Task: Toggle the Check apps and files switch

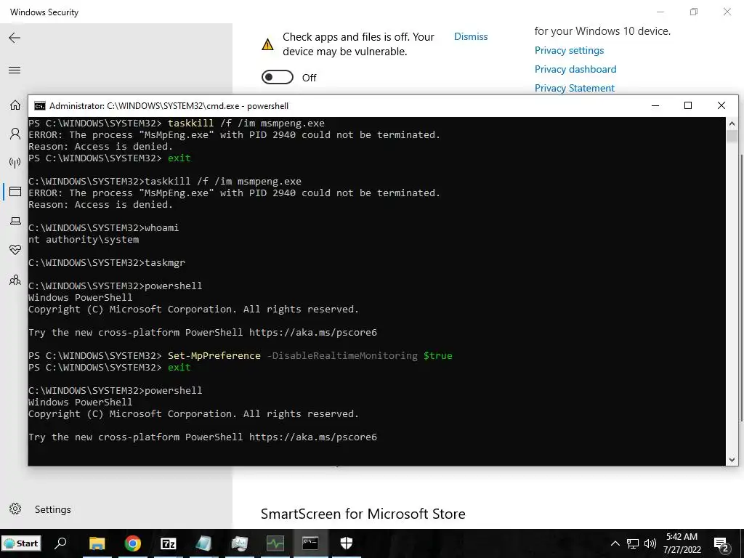Action: [x=278, y=77]
